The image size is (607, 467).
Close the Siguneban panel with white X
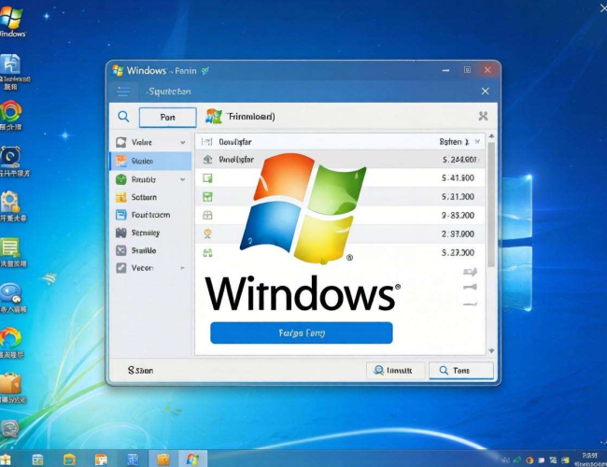pos(485,92)
